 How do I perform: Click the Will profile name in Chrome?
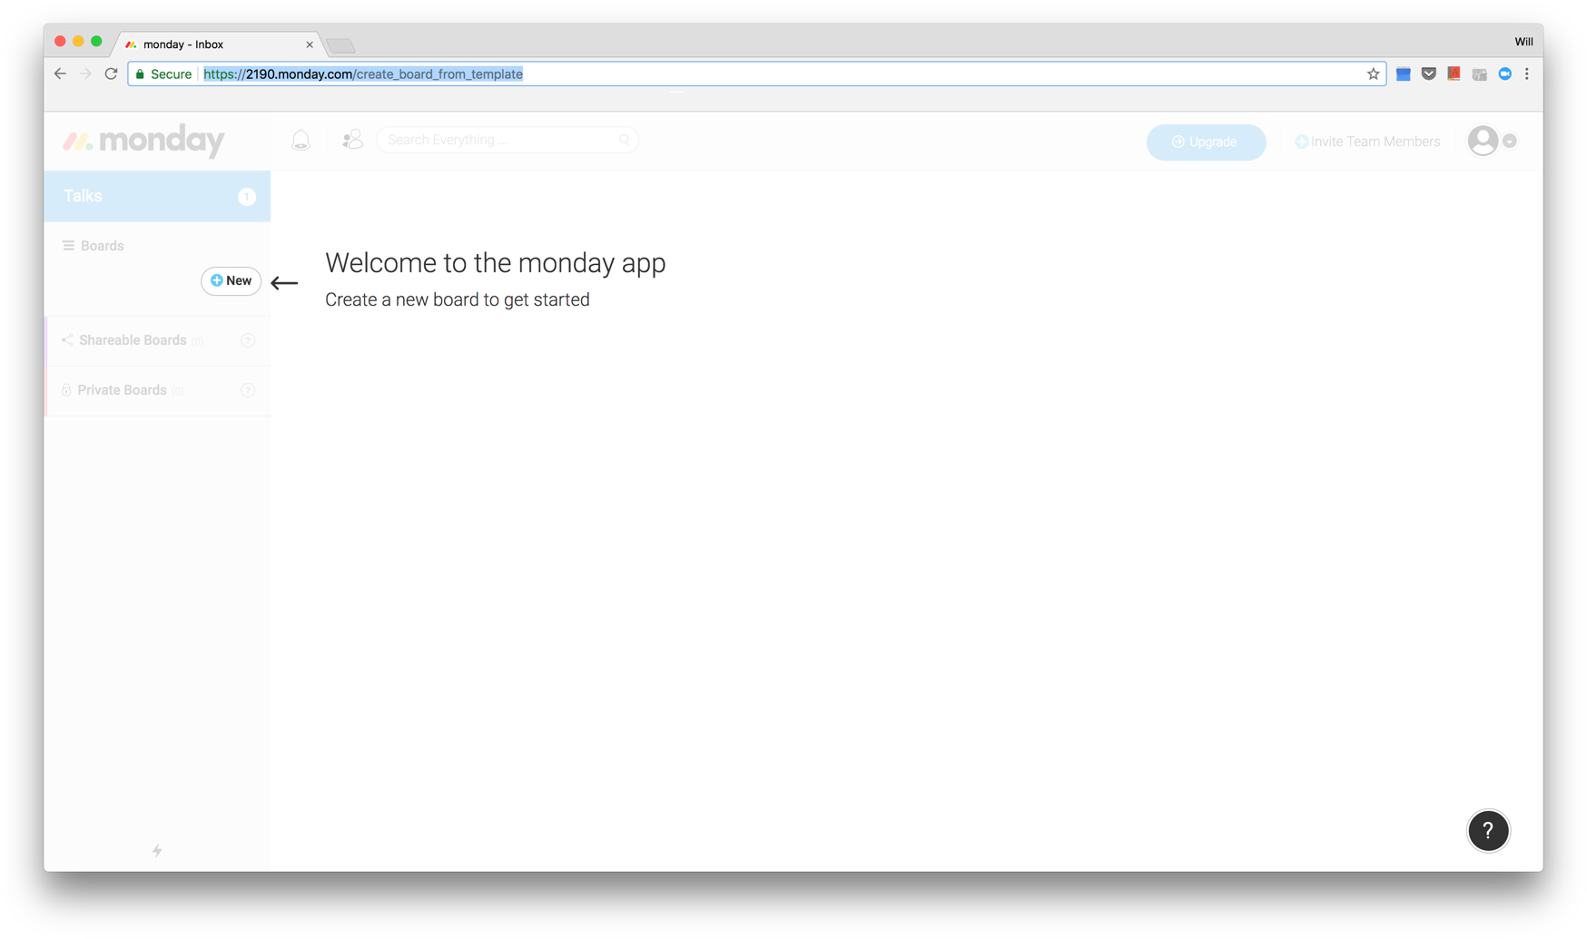1523,42
